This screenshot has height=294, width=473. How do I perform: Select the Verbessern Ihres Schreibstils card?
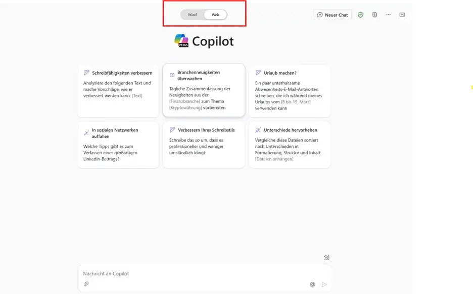[x=204, y=145]
